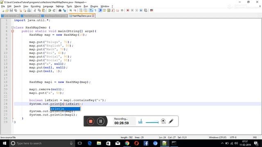Open Find with the binoculars icon
262x147 pixels.
(x=60, y=10)
